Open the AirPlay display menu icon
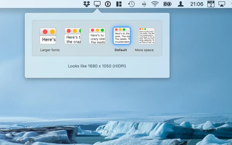 tap(222, 4)
